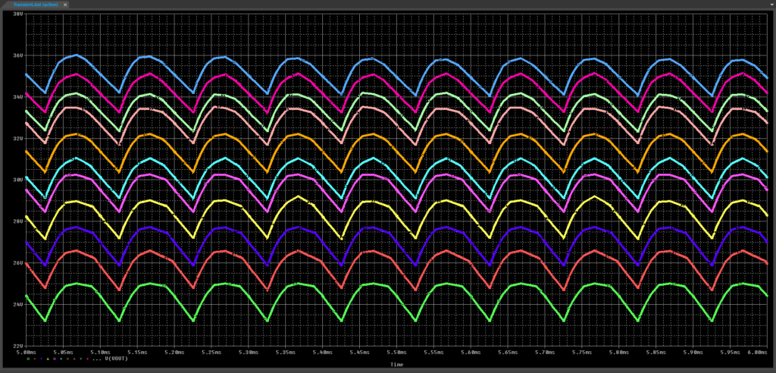This screenshot has height=373, width=776.
Task: Select the V(VOUT) trace label
Action: point(116,359)
